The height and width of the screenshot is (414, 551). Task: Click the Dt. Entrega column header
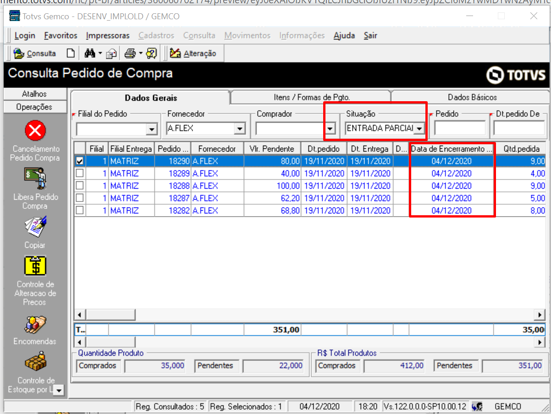(x=369, y=149)
